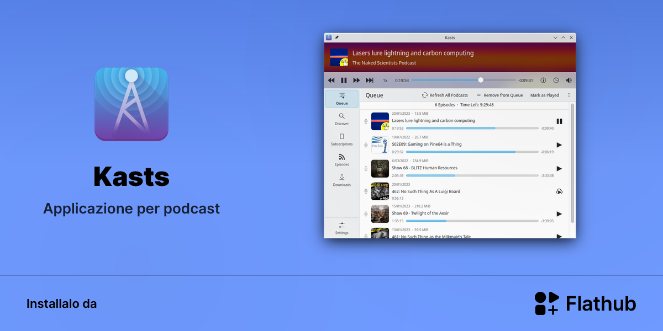The height and width of the screenshot is (331, 663).
Task: Pause the Lasers lure lightning queue episode
Action: pos(559,121)
